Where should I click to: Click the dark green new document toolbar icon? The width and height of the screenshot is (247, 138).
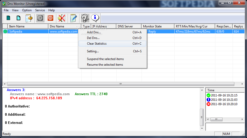pos(8,18)
